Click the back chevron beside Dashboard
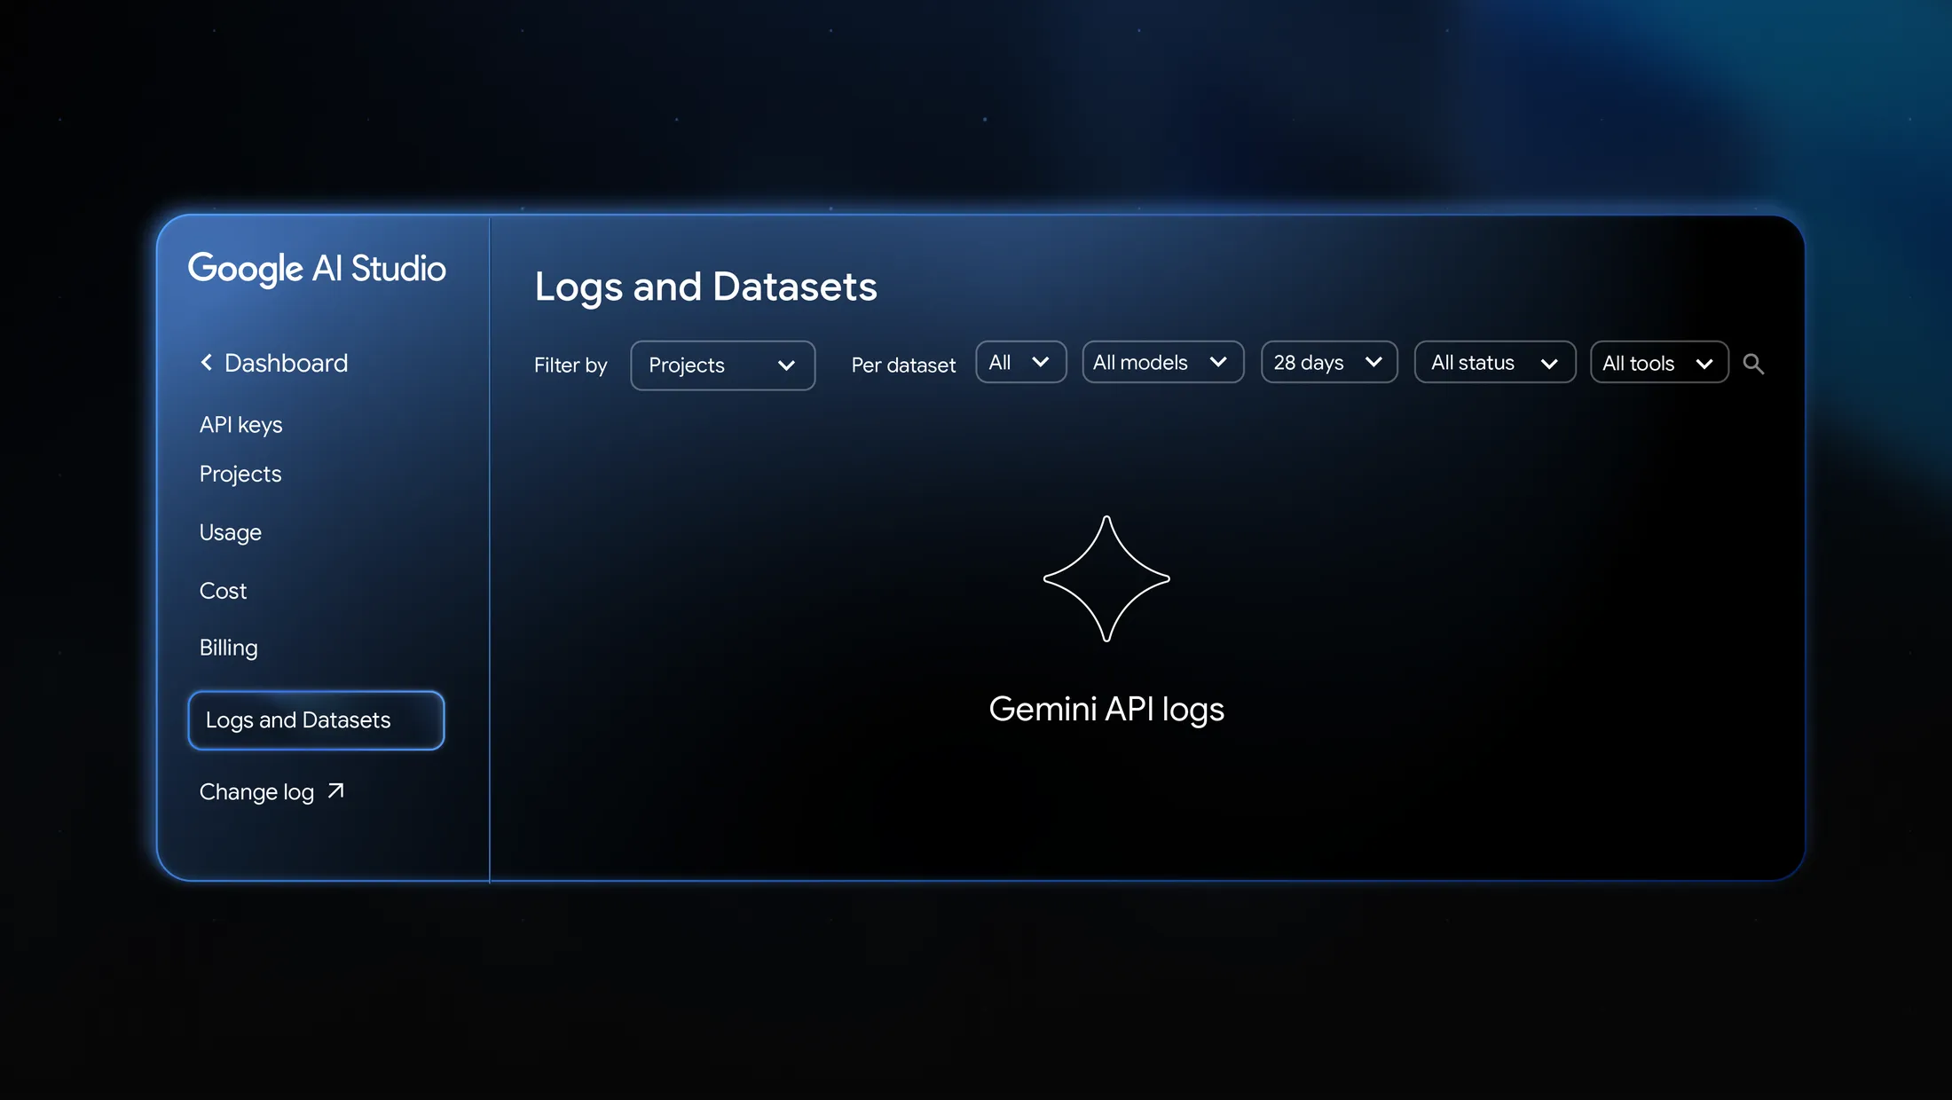Screen dimensions: 1952x1100 (207, 362)
